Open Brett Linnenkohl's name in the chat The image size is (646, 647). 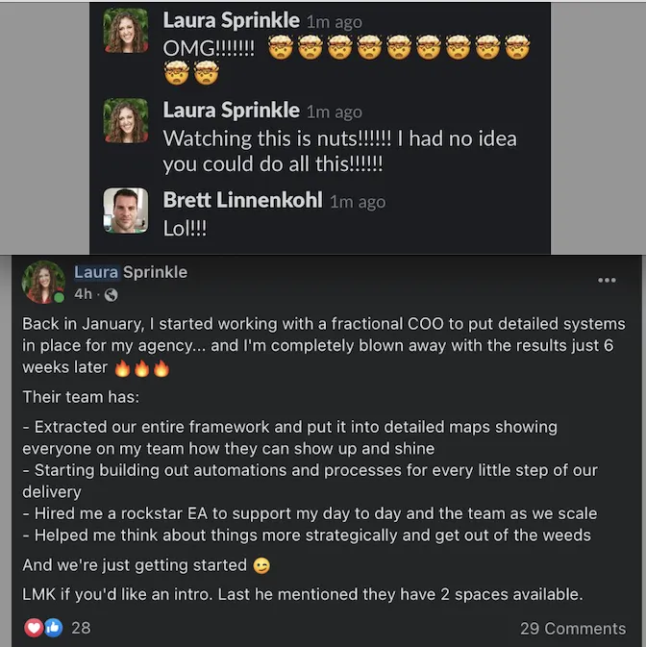[243, 200]
